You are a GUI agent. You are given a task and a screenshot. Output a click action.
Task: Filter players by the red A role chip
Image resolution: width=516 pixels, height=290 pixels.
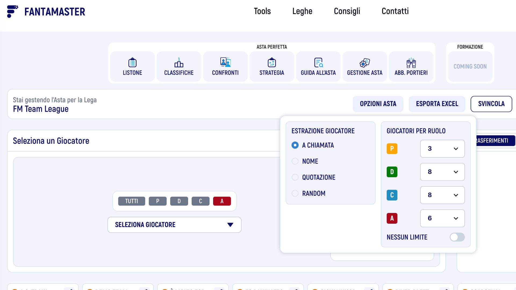[x=222, y=201]
